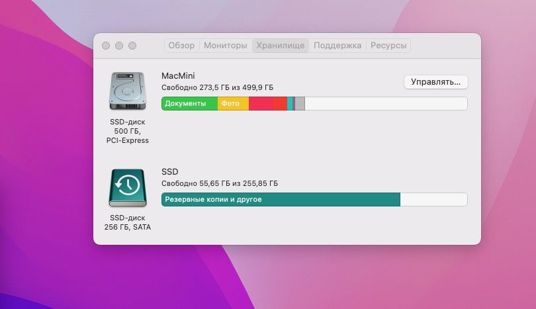Click the middle minimize titlebar button
The width and height of the screenshot is (536, 309).
[x=119, y=46]
